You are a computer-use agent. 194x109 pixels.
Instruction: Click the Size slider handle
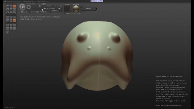[40, 6]
